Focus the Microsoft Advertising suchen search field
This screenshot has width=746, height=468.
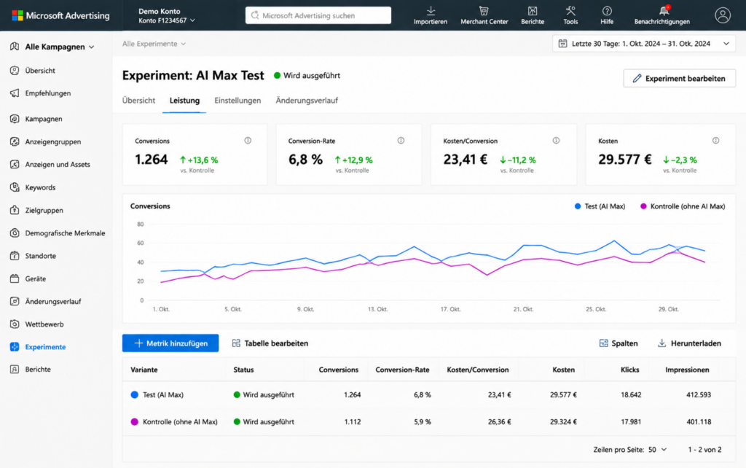[x=318, y=15]
